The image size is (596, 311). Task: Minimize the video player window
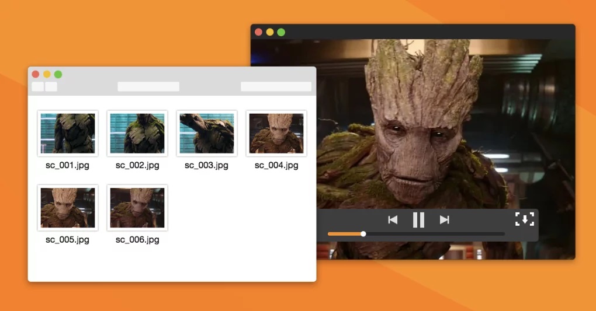[270, 32]
